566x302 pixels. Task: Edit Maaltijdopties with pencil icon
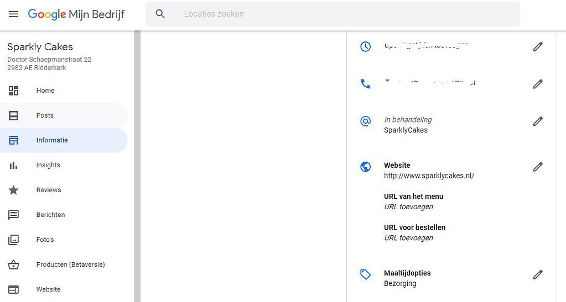point(538,274)
